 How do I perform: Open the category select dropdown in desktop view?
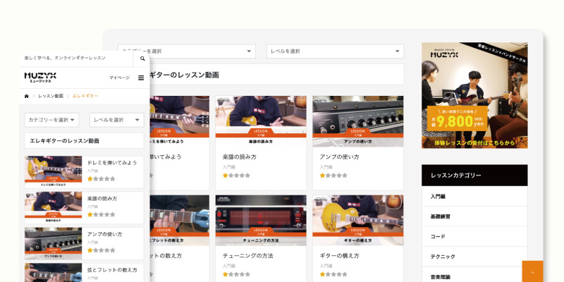[x=187, y=51]
